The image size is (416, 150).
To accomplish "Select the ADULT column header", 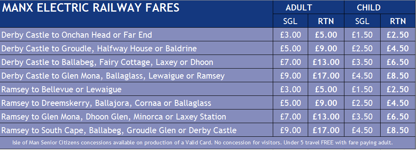I will [x=299, y=8].
